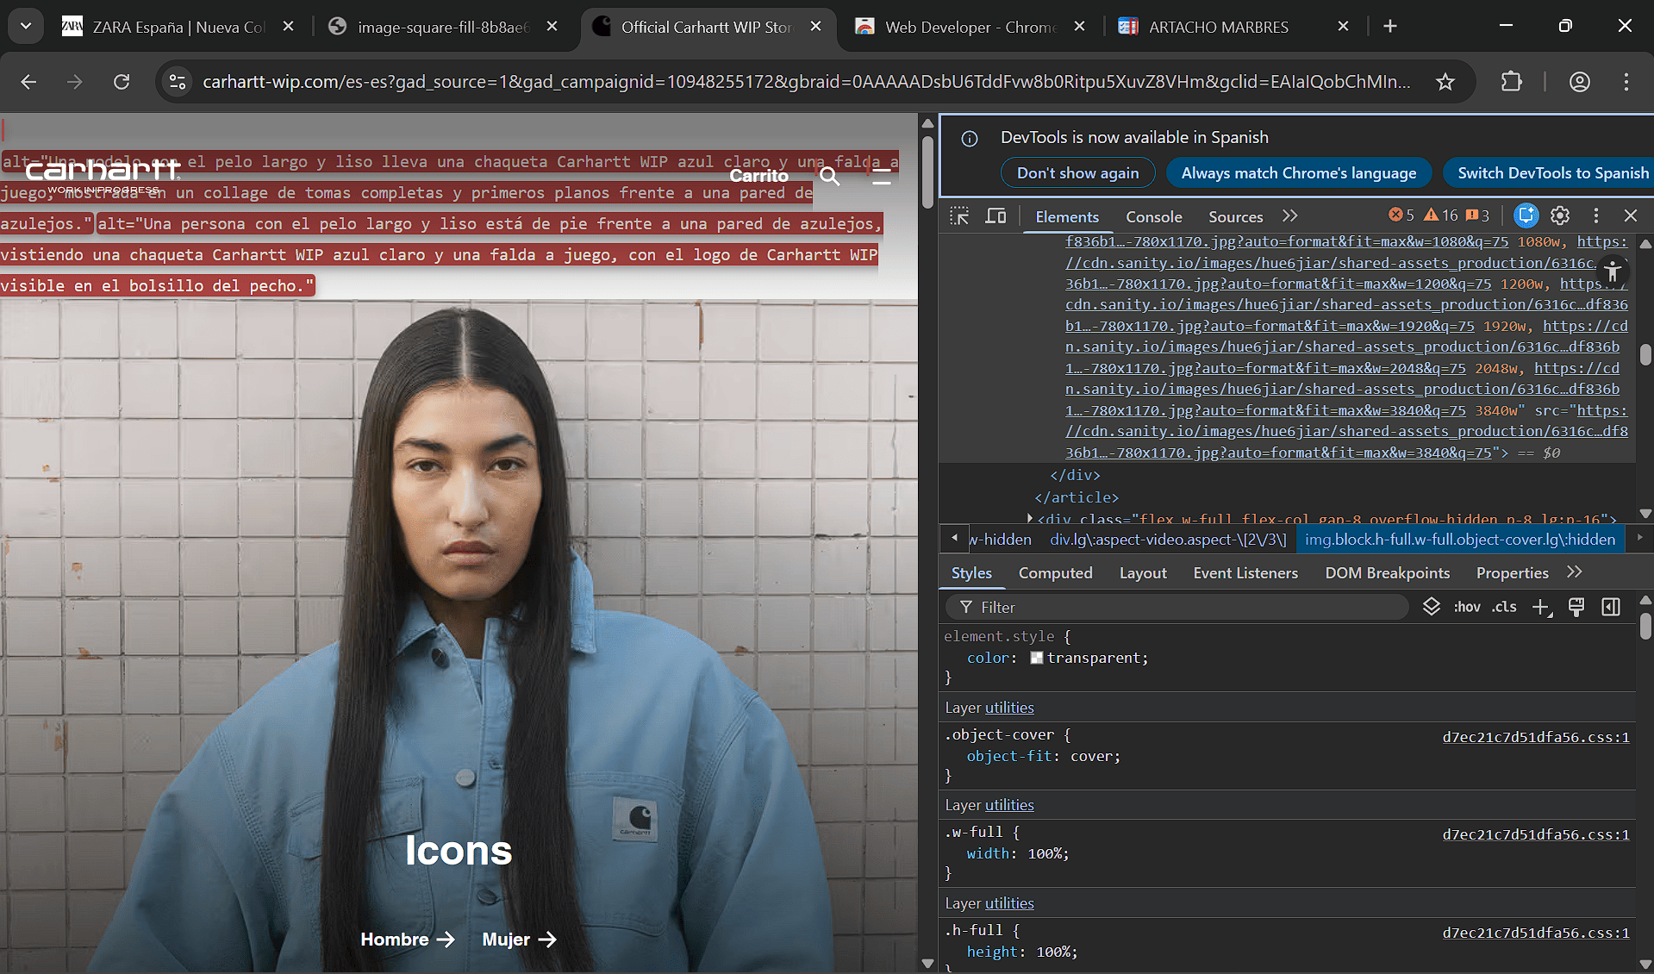Screen dimensions: 1654x974
Task: Click the inspect element picker icon
Action: coord(959,216)
